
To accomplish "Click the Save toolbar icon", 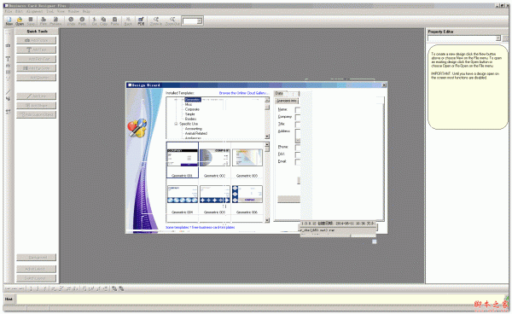I will pos(31,21).
